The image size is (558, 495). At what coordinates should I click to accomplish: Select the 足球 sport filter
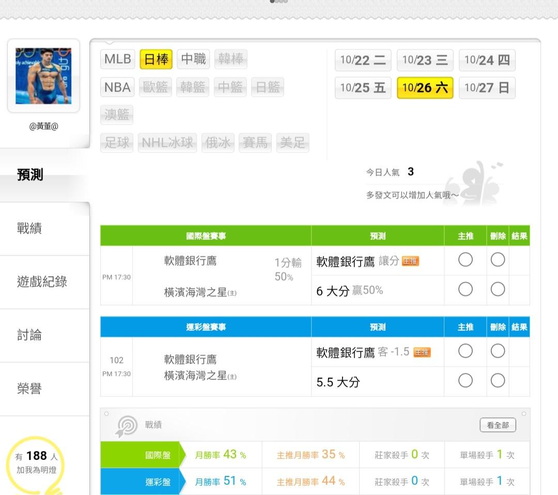point(117,143)
